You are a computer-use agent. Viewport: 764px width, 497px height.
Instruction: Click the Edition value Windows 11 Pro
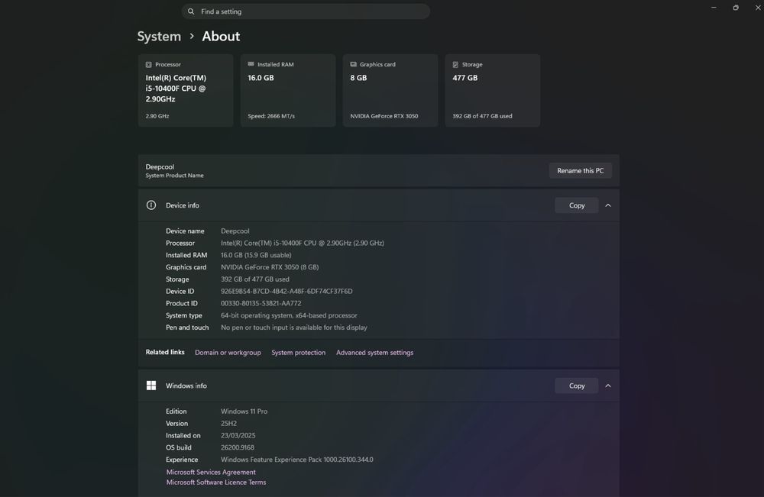click(x=244, y=411)
